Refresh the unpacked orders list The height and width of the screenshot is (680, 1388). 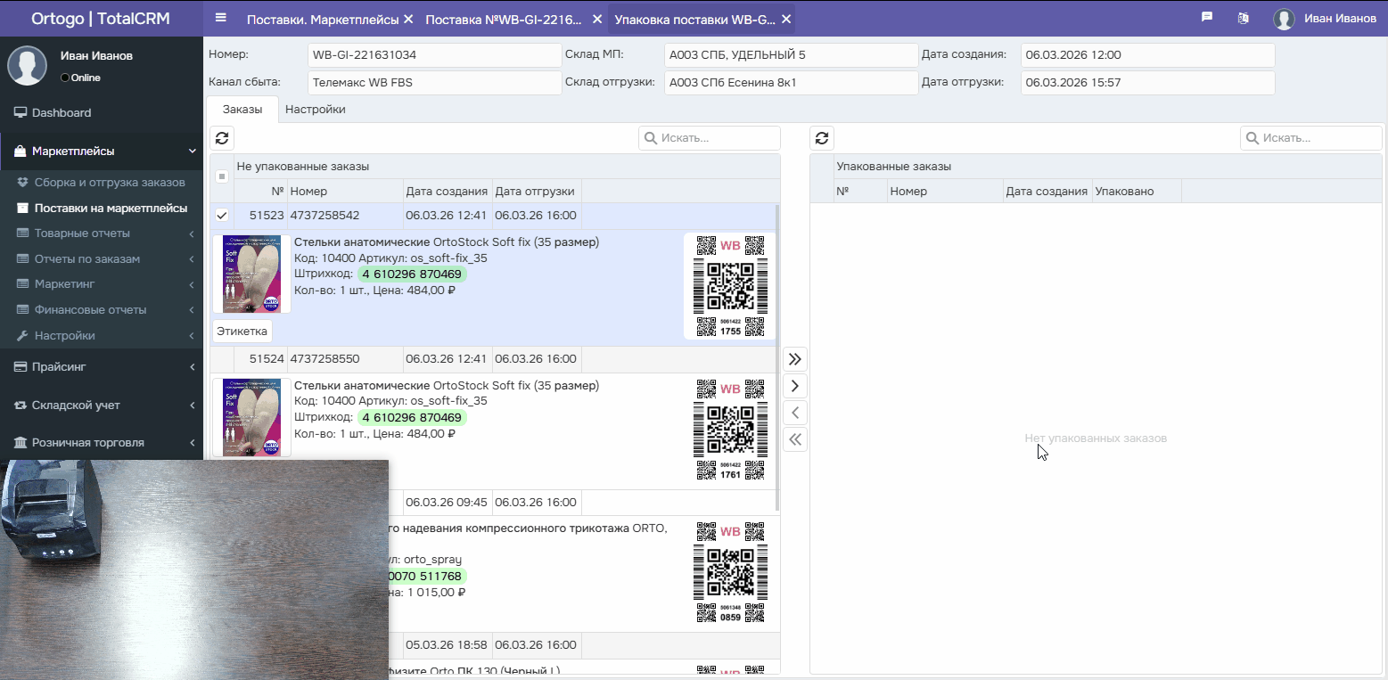[222, 138]
